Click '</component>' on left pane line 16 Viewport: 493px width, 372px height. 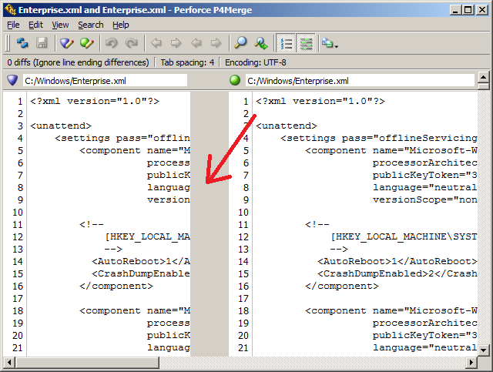pos(116,287)
